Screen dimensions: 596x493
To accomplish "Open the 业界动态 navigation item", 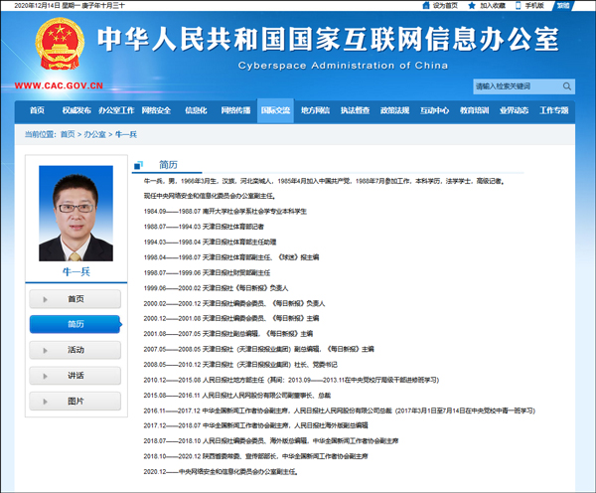I will click(514, 110).
